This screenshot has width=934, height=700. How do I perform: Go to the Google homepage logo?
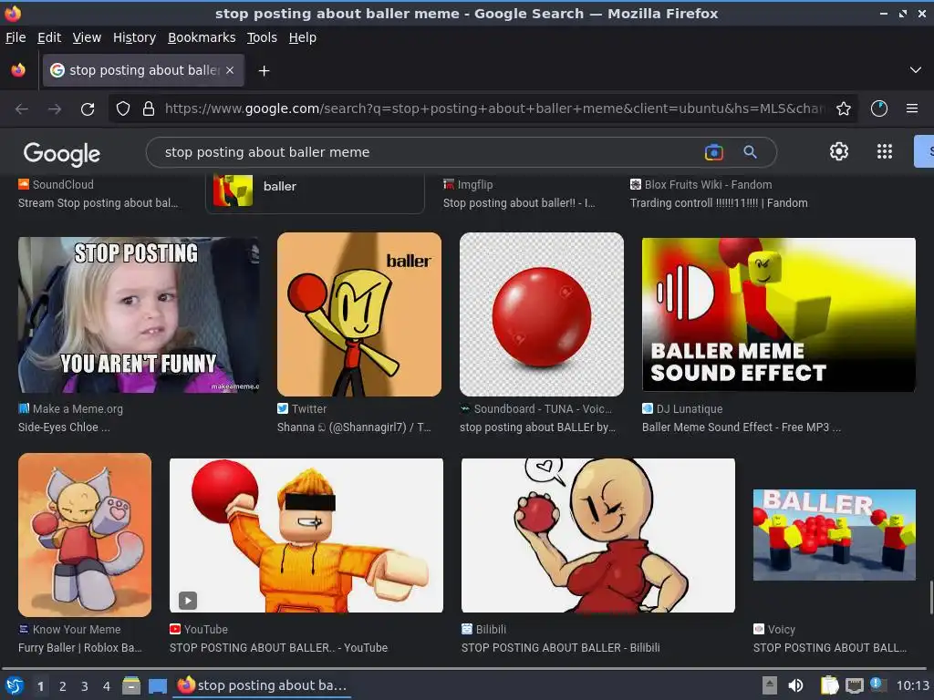click(62, 154)
